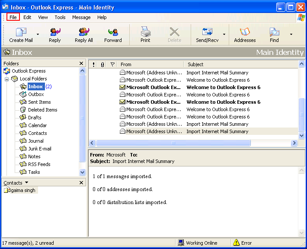Viewport: 307px width, 249px height.
Task: Click message list scroll up arrow
Action: (301, 64)
